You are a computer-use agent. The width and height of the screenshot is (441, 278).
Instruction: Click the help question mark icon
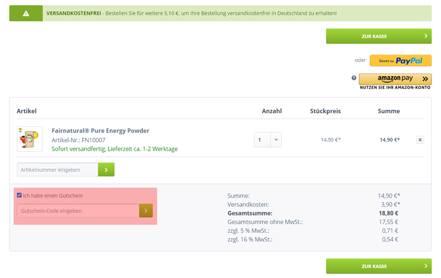click(353, 78)
